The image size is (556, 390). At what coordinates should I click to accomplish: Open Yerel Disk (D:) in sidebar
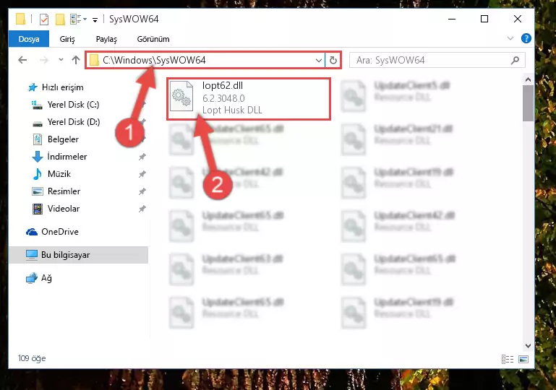click(x=66, y=122)
